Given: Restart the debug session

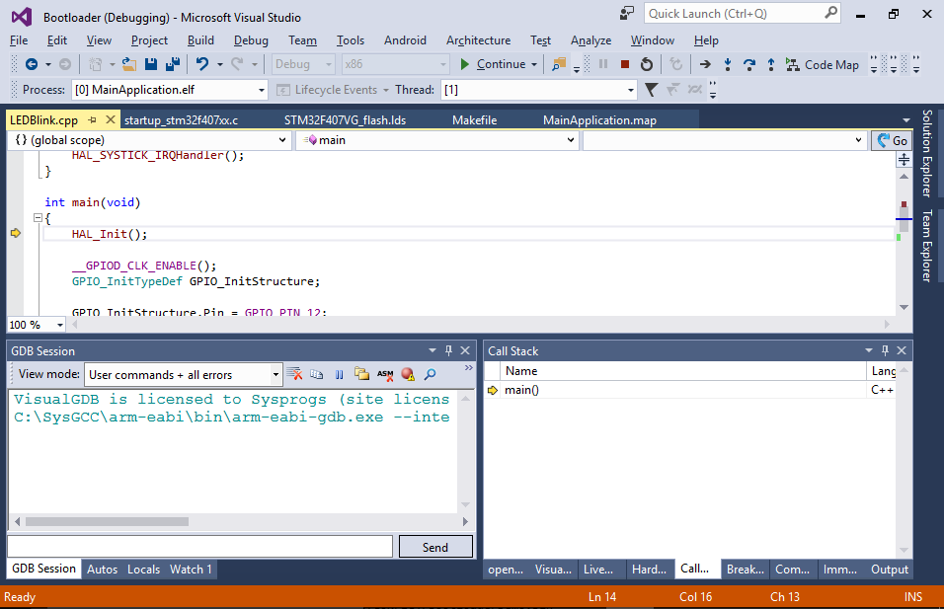Looking at the screenshot, I should coord(647,64).
